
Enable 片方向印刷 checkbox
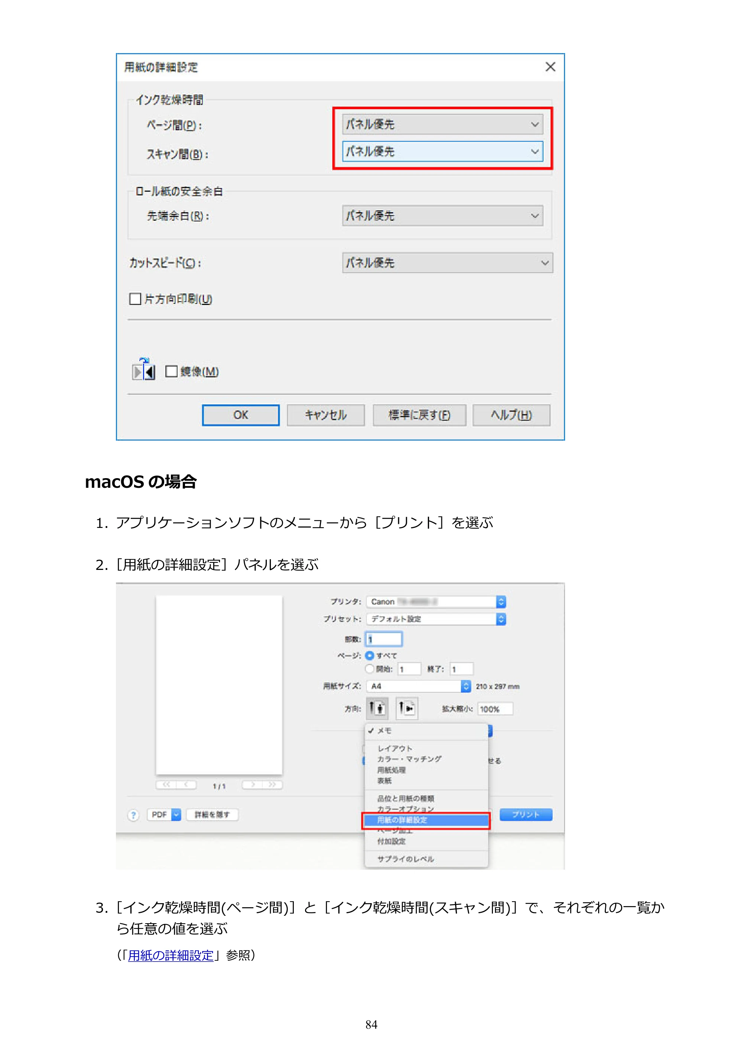(135, 299)
